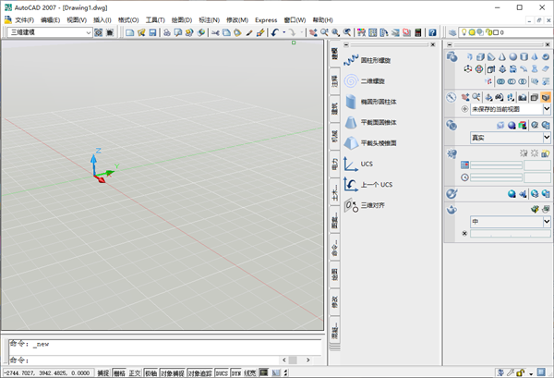Expand the 未保存的当前视图 view dropdown
The width and height of the screenshot is (554, 378).
click(547, 109)
